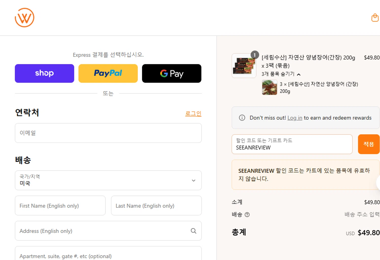Image resolution: width=380 pixels, height=260 pixels.
Task: Click the SEEANREVIEW invalid code error message
Action: [x=305, y=175]
